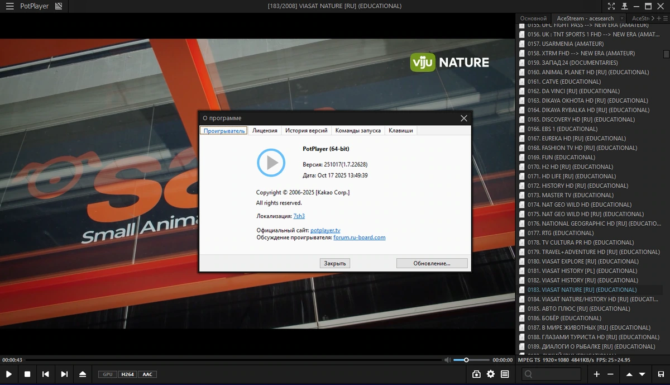
Task: Open playlist tabs menu icon
Action: 666,18
